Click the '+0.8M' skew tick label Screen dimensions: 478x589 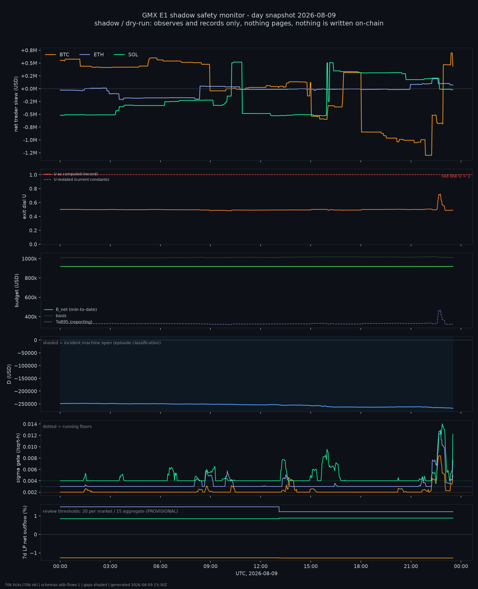pos(29,50)
